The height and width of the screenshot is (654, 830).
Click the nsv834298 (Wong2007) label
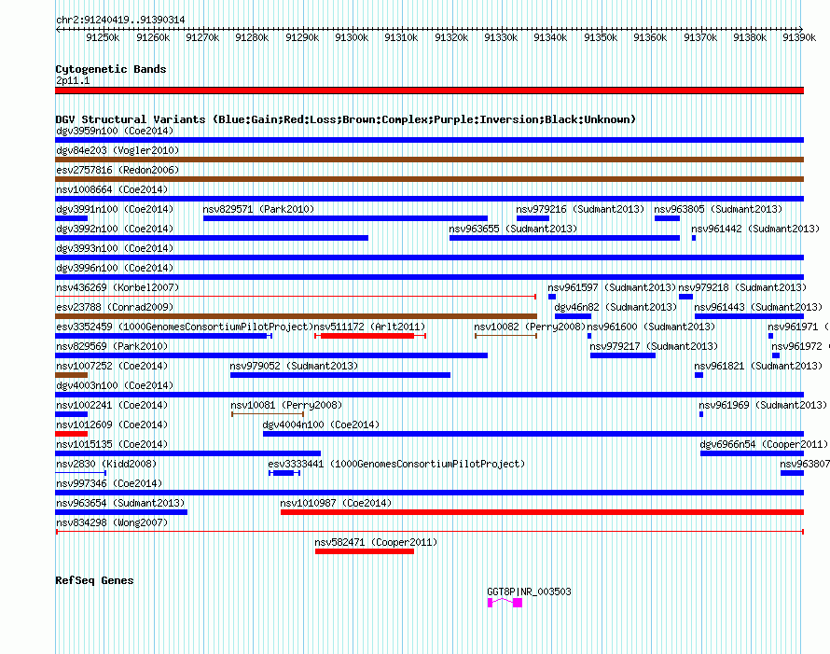pos(112,522)
